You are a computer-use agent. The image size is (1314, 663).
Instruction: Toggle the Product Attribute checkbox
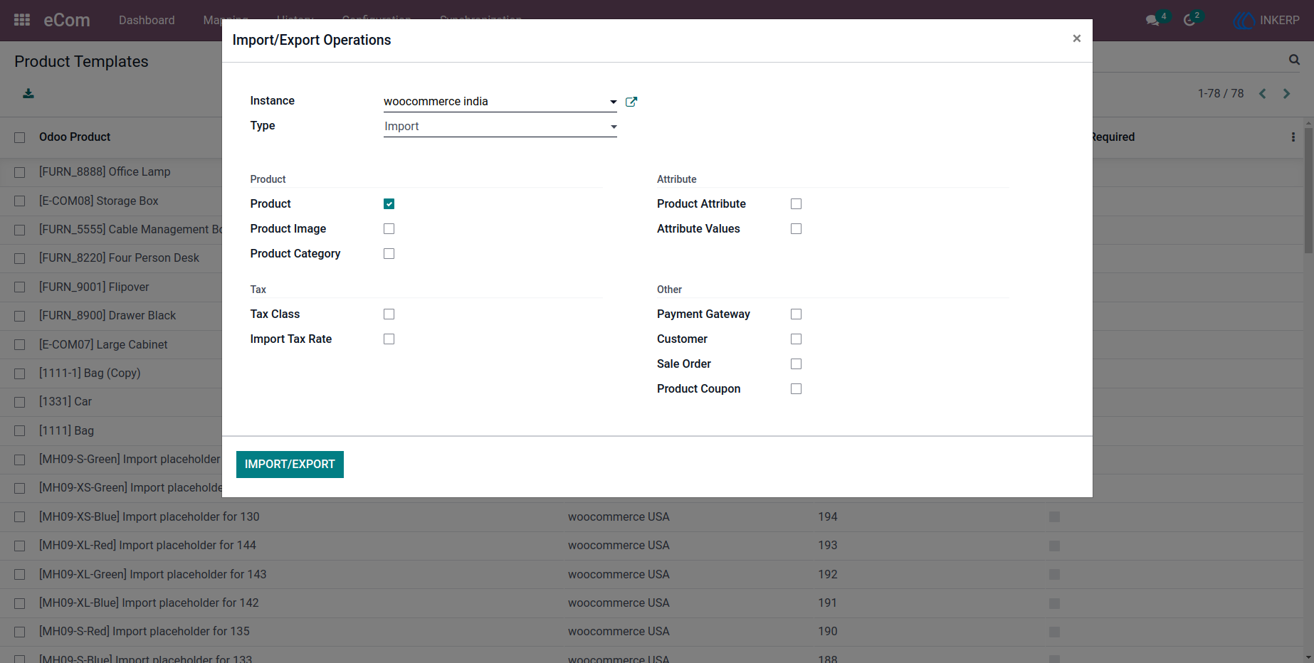click(x=796, y=204)
